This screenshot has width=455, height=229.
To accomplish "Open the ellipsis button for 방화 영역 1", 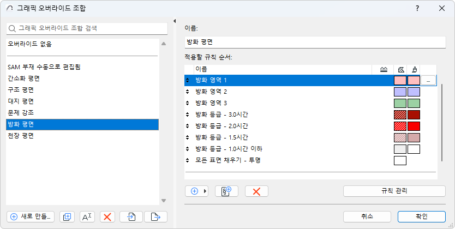I will (x=429, y=80).
